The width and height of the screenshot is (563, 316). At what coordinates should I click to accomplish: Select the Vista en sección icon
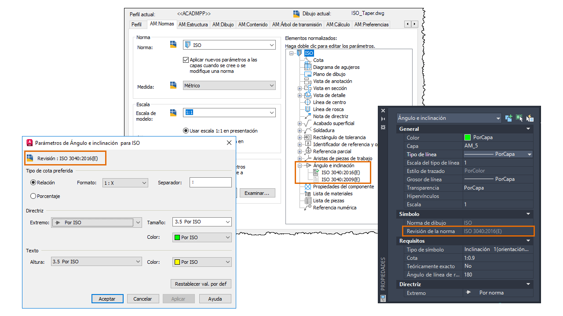click(x=308, y=88)
